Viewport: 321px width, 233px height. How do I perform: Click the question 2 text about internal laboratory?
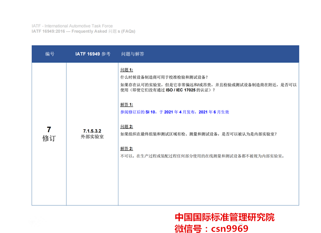point(199,134)
